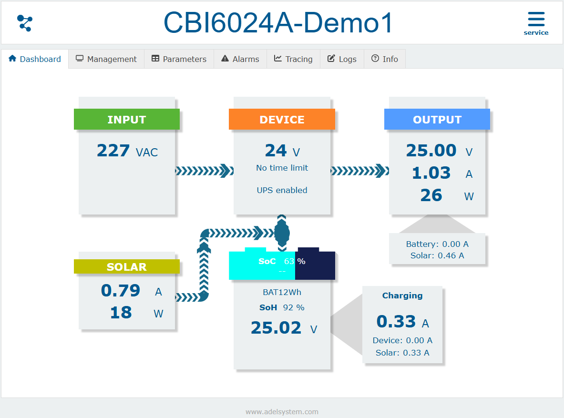
Task: Click the solar-to-battery flow arrow
Action: pyautogui.click(x=204, y=266)
